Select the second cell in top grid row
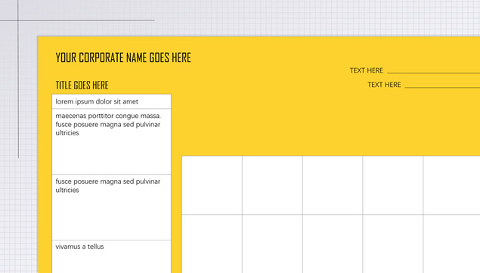The image size is (480, 273). click(272, 185)
